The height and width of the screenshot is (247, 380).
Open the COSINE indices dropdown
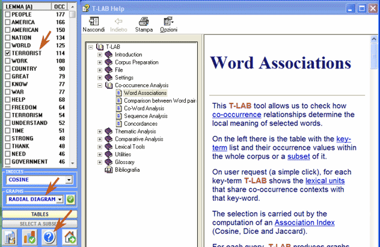[69, 180]
